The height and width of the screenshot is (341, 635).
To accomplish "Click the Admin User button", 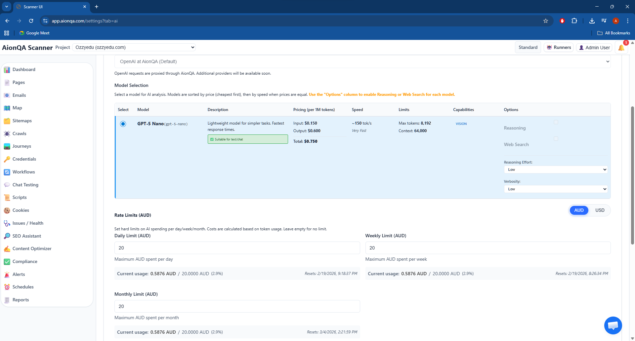I will pos(594,48).
